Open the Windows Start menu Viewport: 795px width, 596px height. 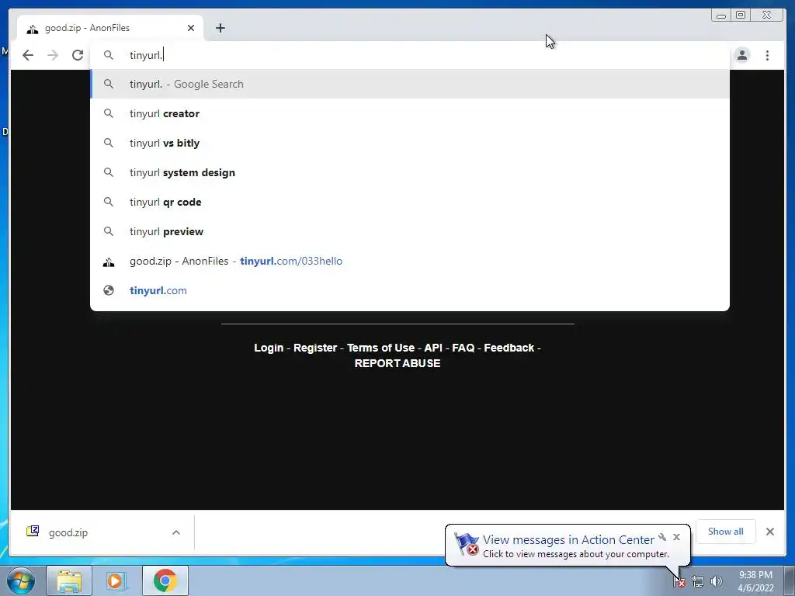(x=21, y=580)
